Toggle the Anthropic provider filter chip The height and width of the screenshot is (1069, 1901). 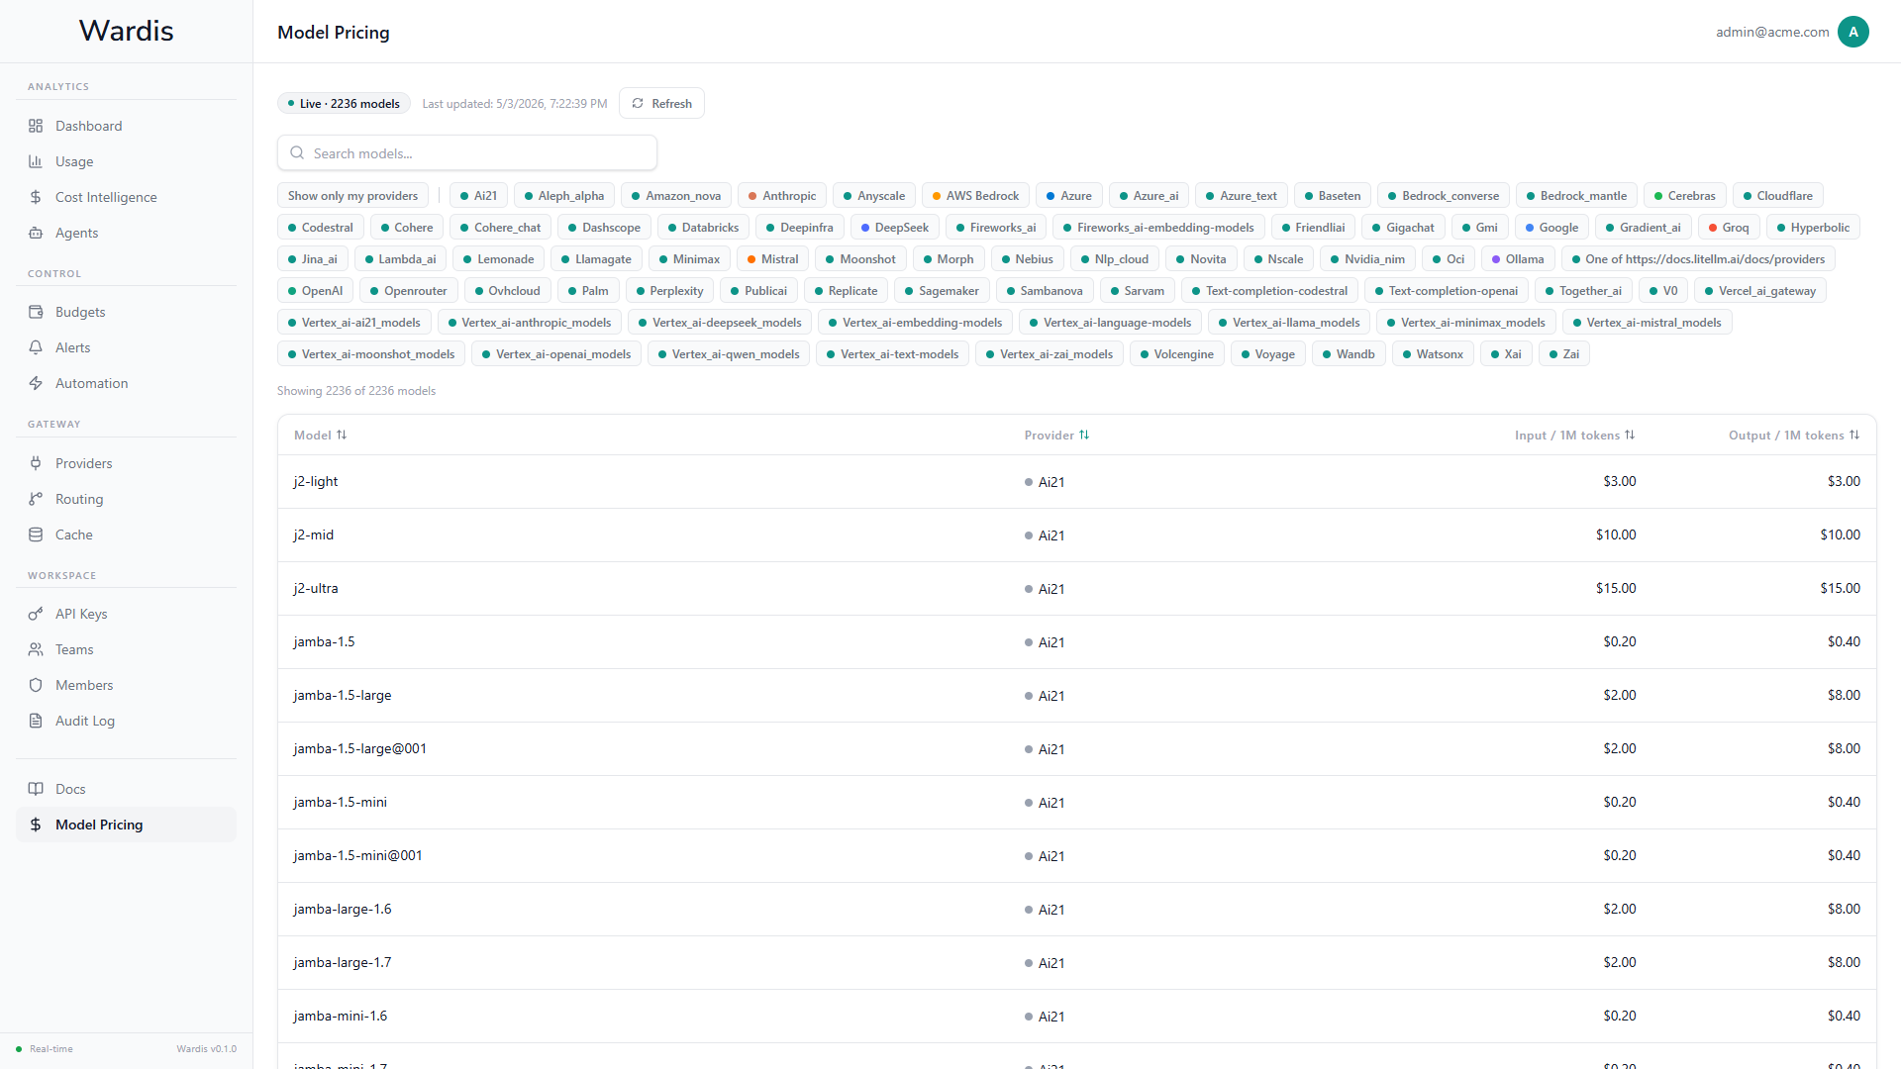pos(782,196)
